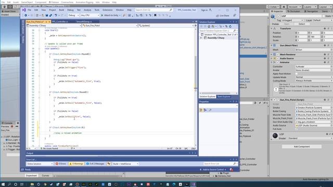Click the Task View icon in taskbar
The image size is (333, 187).
coord(22,184)
